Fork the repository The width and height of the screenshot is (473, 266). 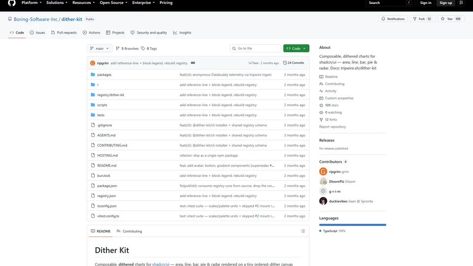(422, 19)
